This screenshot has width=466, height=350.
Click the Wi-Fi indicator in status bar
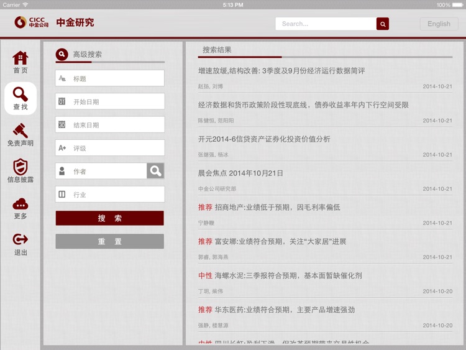pos(25,5)
